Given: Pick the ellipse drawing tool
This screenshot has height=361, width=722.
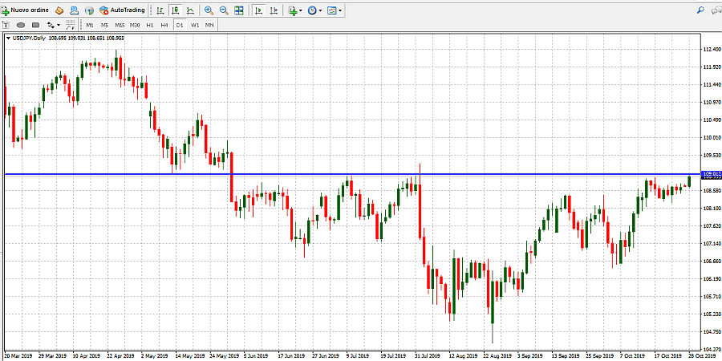Looking at the screenshot, I should [22, 25].
